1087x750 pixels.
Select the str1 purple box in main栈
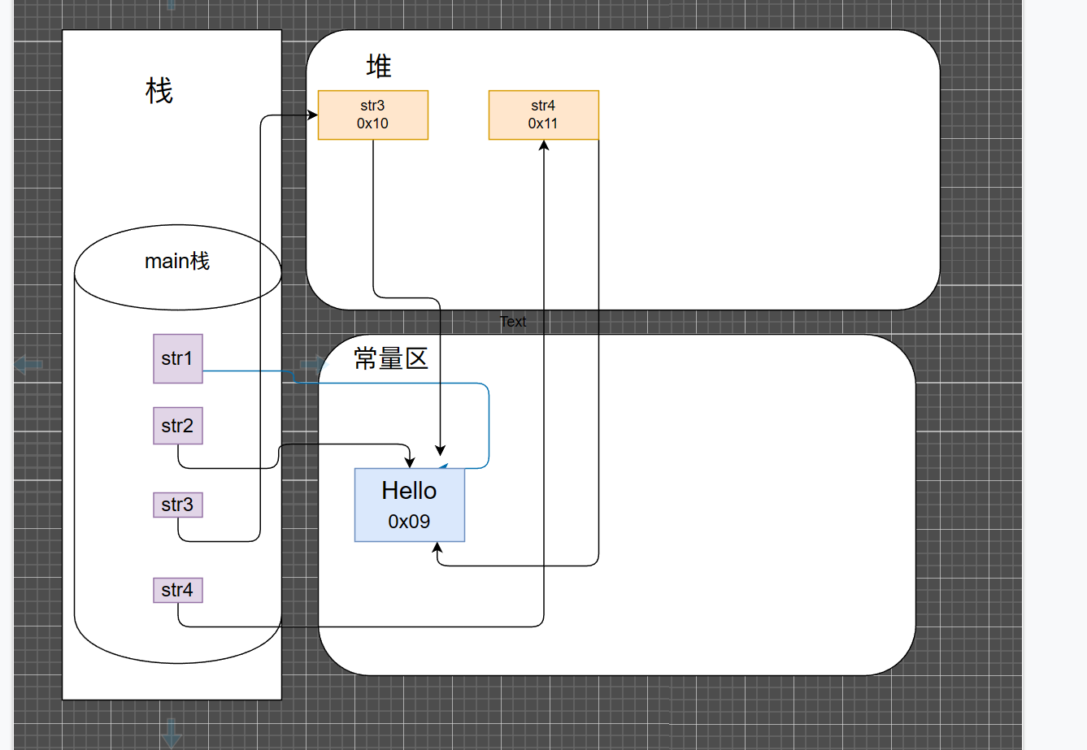pos(177,358)
